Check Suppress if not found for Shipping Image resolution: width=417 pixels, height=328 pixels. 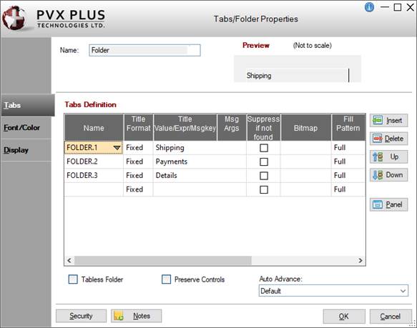click(263, 148)
